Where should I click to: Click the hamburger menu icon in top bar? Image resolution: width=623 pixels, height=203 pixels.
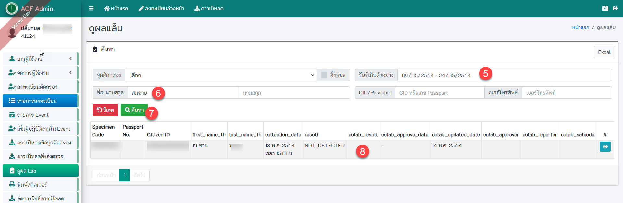pyautogui.click(x=91, y=9)
